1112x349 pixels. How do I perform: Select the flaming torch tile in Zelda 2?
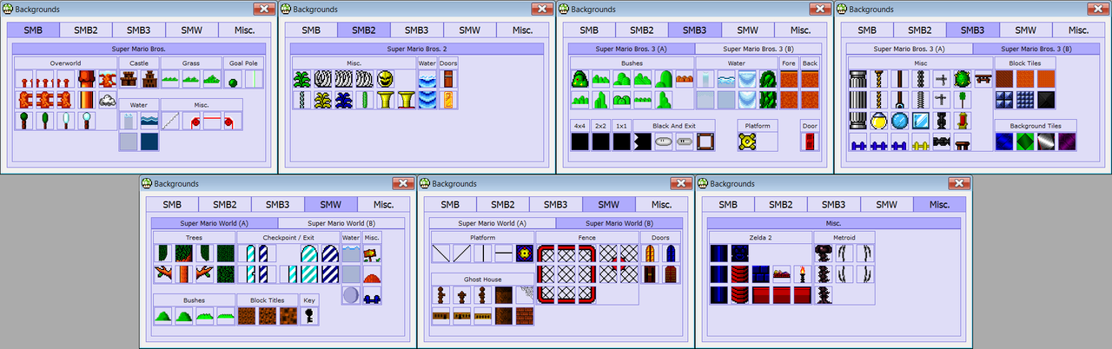pos(803,274)
